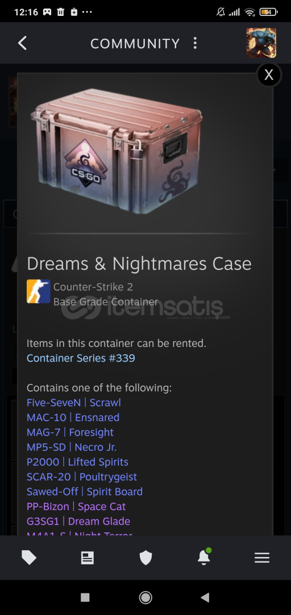Tap Android home button in the navigation bar
The image size is (291, 615).
coord(145,597)
